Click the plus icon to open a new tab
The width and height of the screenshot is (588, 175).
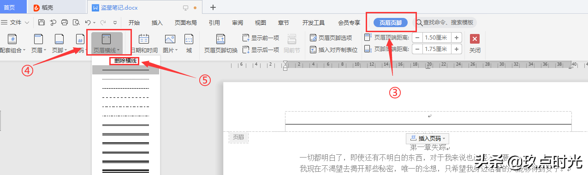click(x=213, y=7)
